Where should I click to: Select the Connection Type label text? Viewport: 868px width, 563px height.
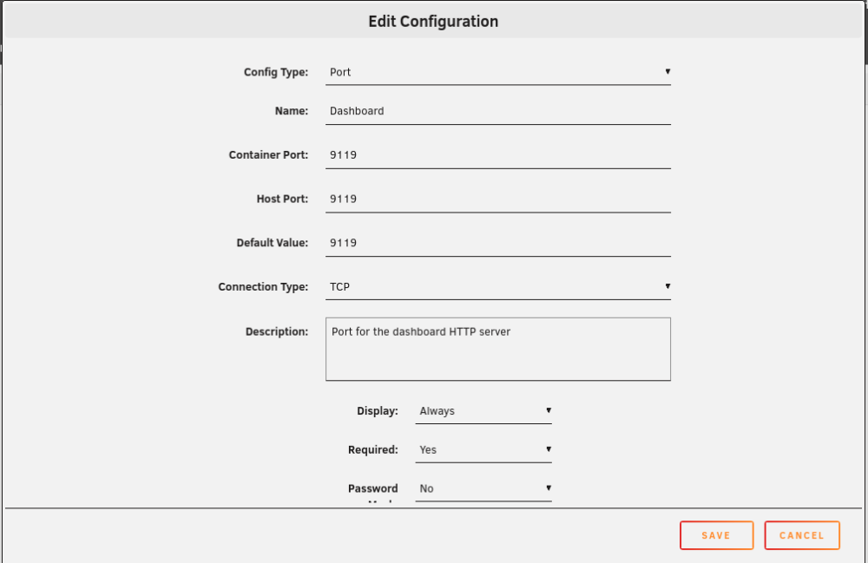pyautogui.click(x=263, y=287)
